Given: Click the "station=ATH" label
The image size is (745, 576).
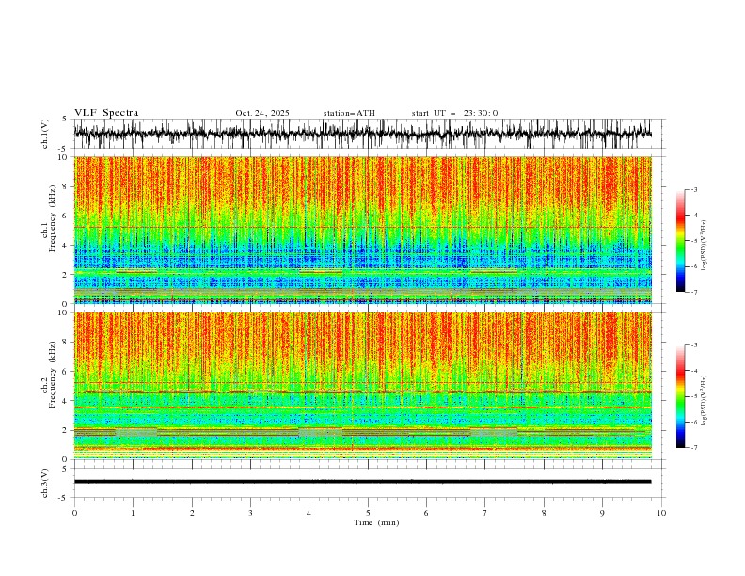Looking at the screenshot, I should [349, 113].
